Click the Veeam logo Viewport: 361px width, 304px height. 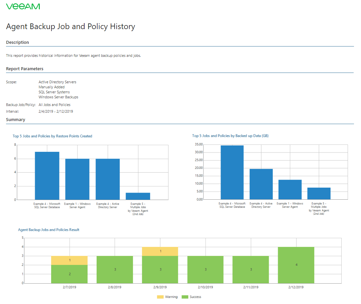click(x=23, y=6)
